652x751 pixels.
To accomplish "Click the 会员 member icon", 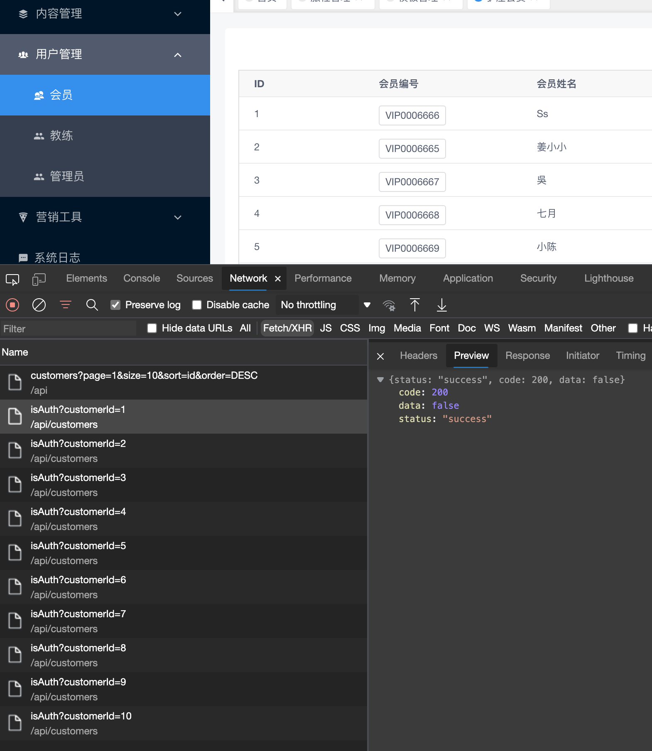I will coord(39,96).
